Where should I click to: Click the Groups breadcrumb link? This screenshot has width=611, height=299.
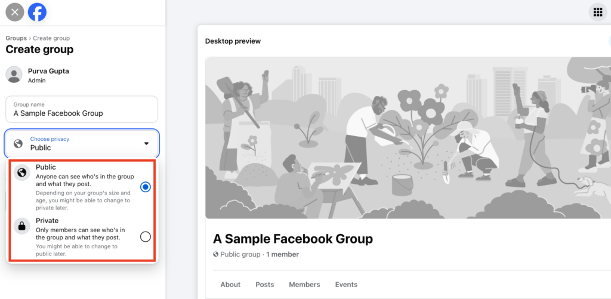pyautogui.click(x=16, y=38)
